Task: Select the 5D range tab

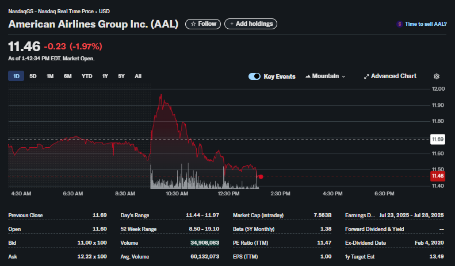Action: [33, 76]
